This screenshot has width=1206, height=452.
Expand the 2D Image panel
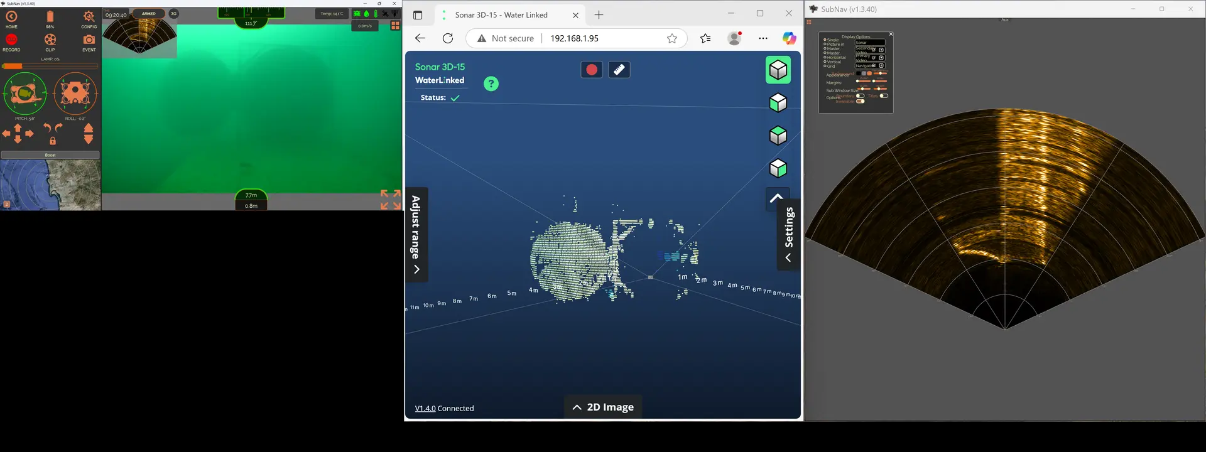pos(602,407)
